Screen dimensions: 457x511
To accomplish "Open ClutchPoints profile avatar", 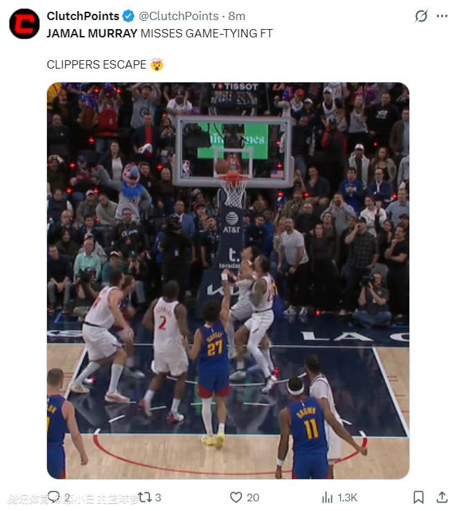I will (24, 24).
